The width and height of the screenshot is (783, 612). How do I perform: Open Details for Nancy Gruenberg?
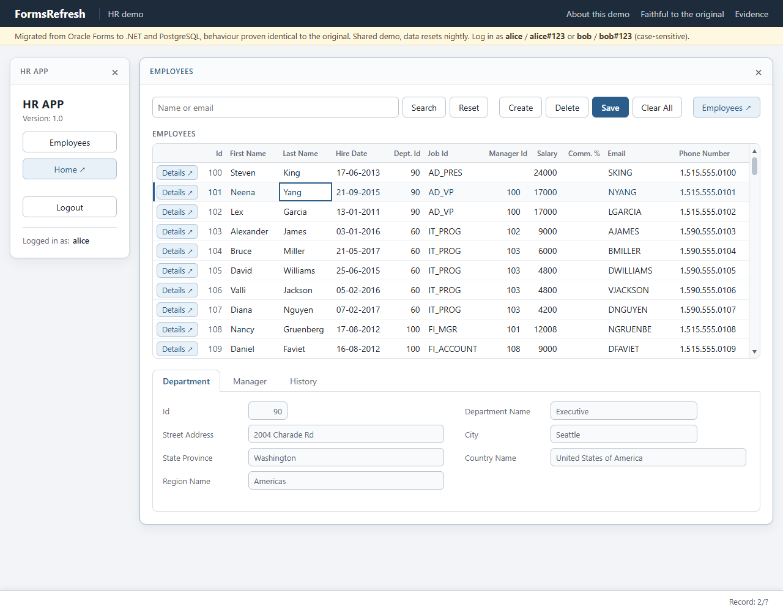177,330
